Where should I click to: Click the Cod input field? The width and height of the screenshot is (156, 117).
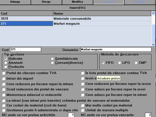26,50
